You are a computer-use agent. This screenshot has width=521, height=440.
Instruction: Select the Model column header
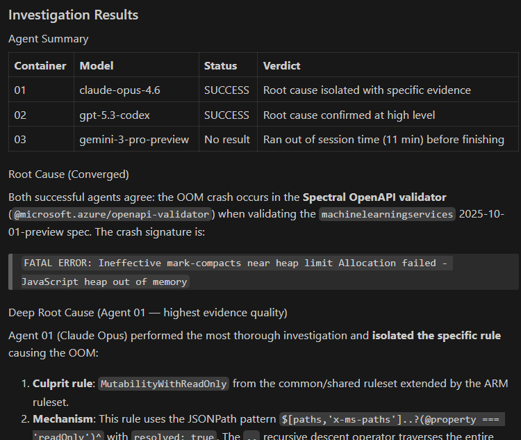(97, 66)
